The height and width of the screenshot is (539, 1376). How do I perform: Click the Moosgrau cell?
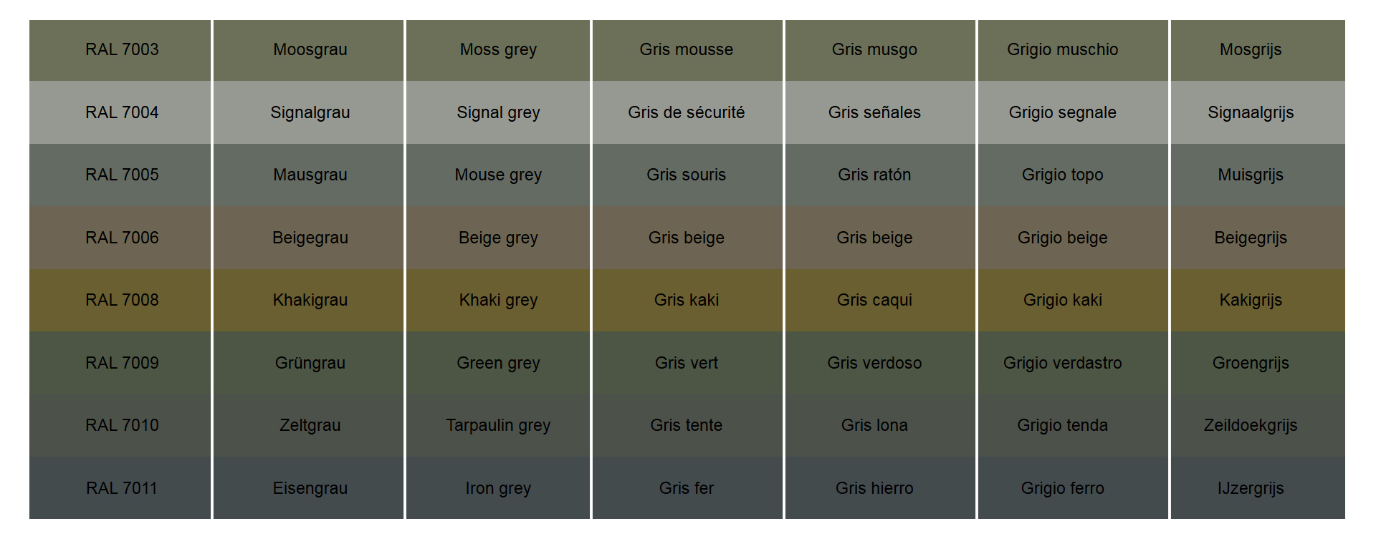pyautogui.click(x=310, y=50)
